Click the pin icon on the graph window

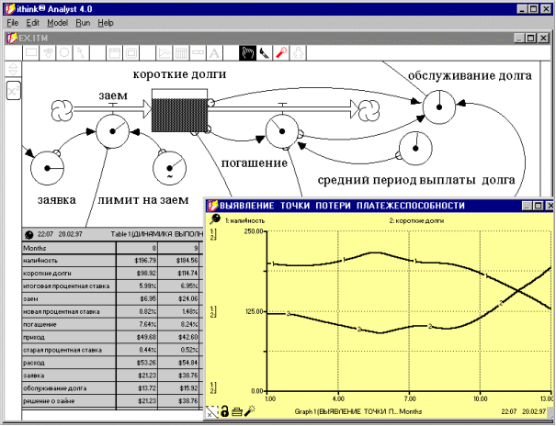tap(215, 219)
